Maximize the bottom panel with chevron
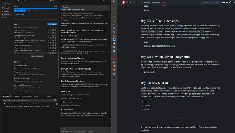Image resolution: width=235 pixels, height=133 pixels. point(53,96)
